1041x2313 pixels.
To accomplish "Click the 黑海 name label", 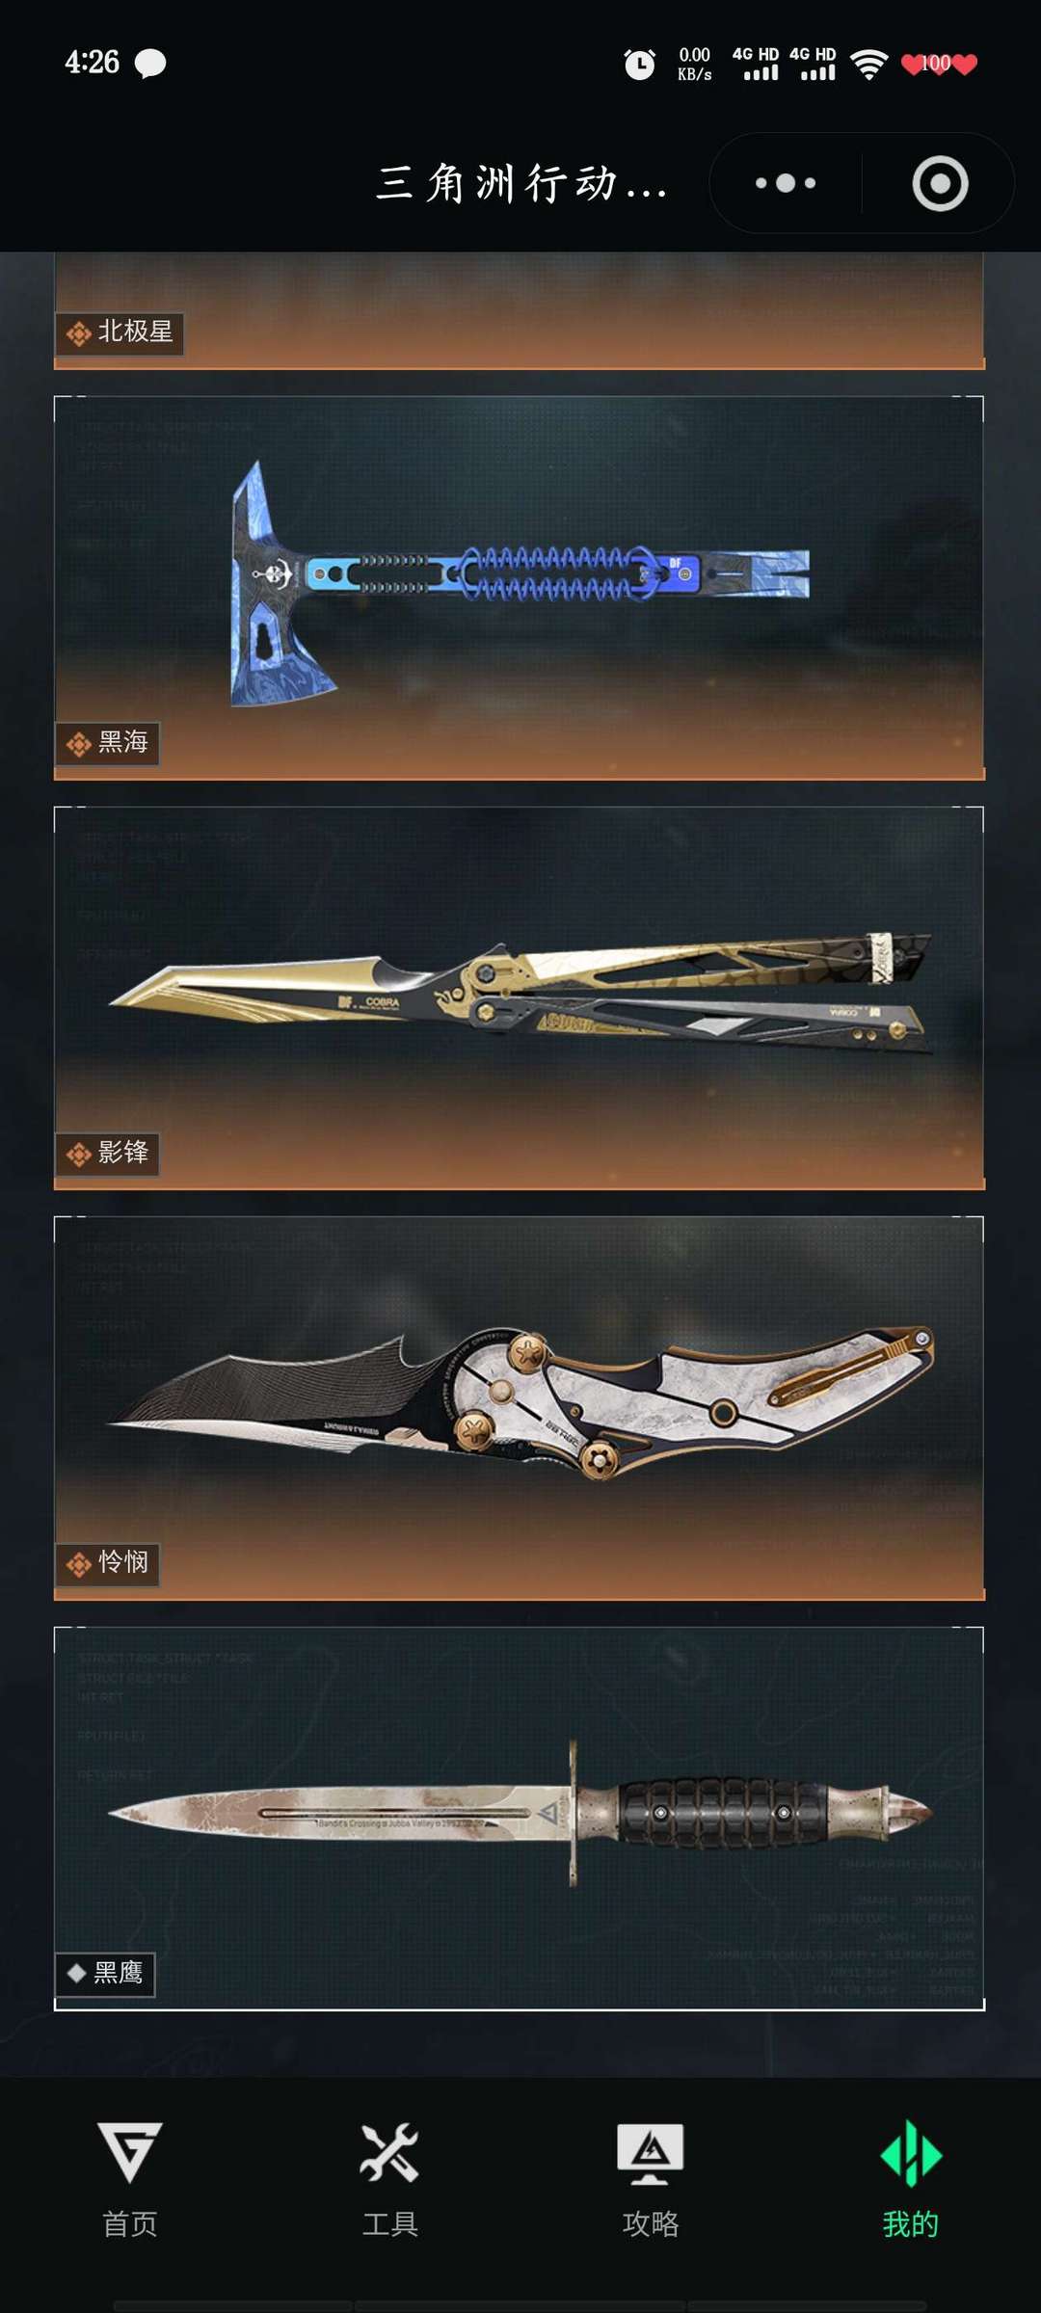I will [123, 742].
